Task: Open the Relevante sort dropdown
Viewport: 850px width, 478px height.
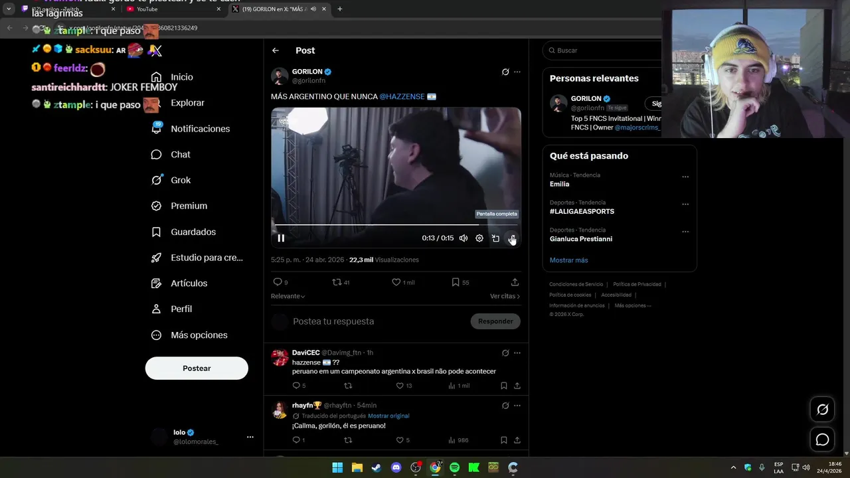Action: click(288, 296)
